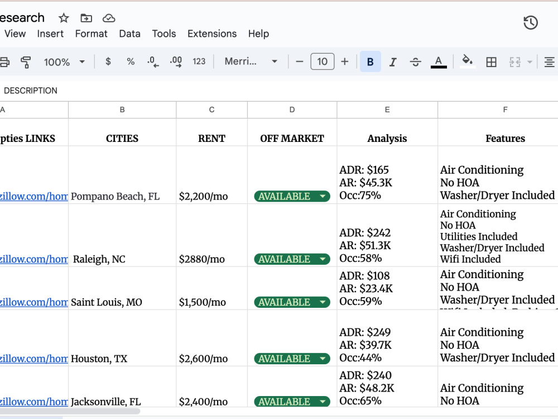Increase font size with plus button
This screenshot has height=419, width=558.
(x=344, y=61)
